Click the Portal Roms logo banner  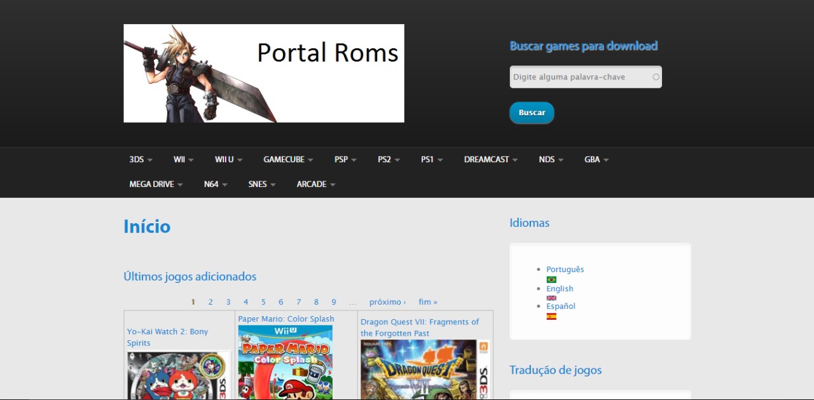(264, 73)
